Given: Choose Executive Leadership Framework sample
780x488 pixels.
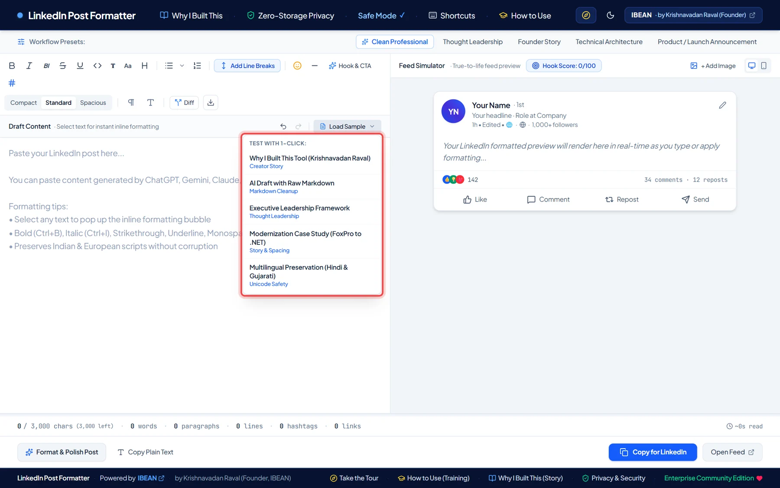Looking at the screenshot, I should point(312,212).
